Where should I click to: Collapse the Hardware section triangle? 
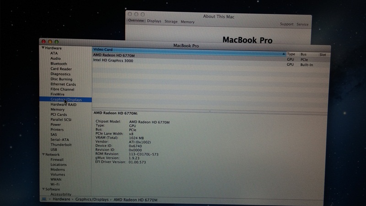[x=43, y=48]
